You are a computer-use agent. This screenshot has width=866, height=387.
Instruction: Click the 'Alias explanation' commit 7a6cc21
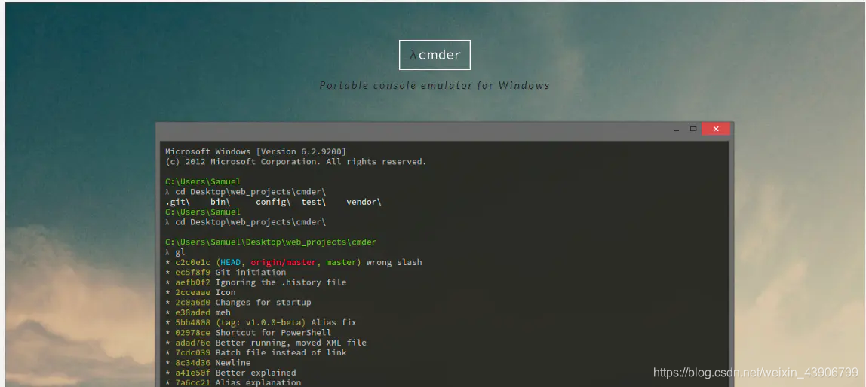coord(233,382)
